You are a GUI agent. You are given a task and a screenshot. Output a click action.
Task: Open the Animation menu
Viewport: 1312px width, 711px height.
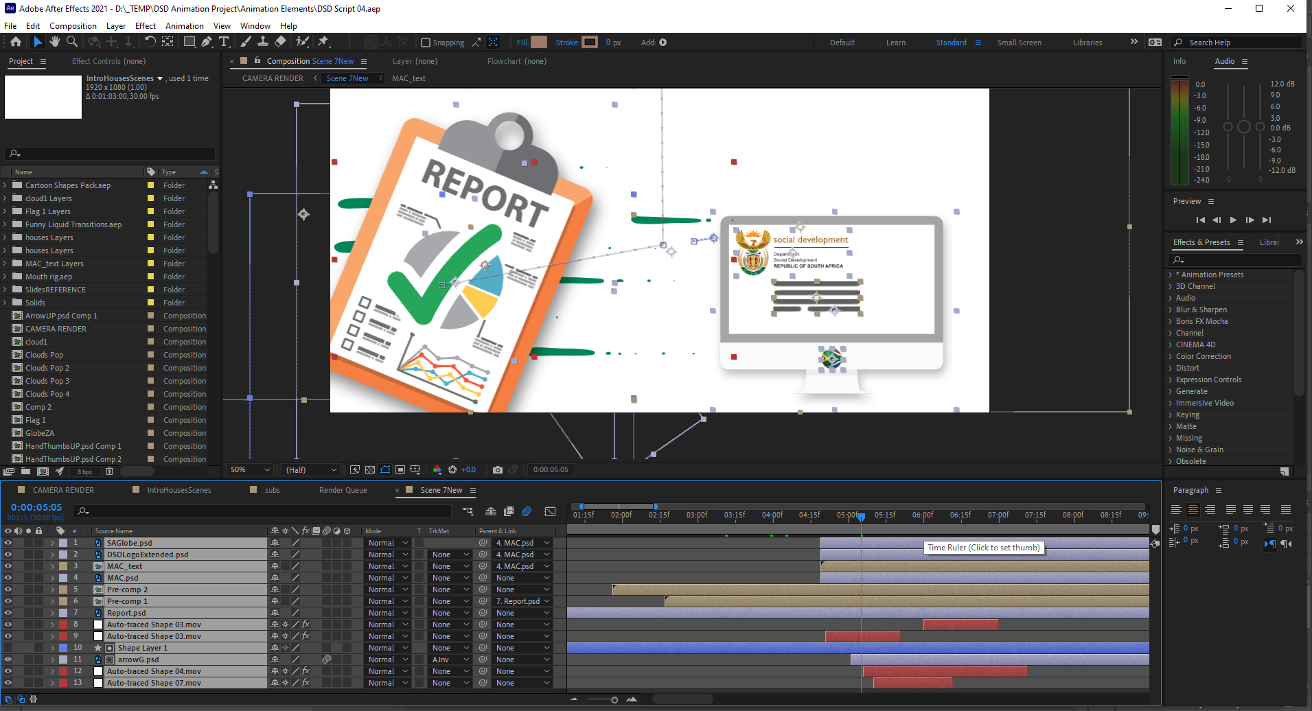click(x=184, y=26)
